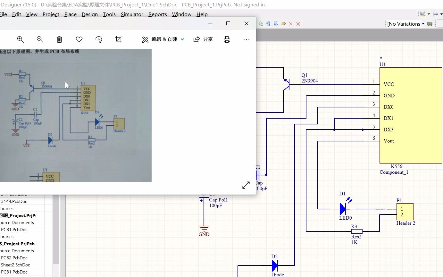Click the green navigation compile icon on the toolbar
The width and height of the screenshot is (443, 277).
coord(261,24)
